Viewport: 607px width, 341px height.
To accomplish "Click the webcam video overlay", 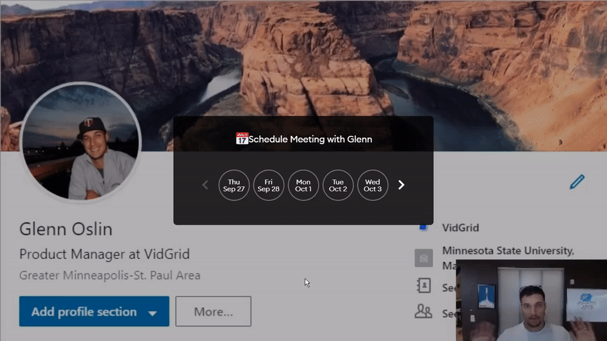I will (532, 301).
